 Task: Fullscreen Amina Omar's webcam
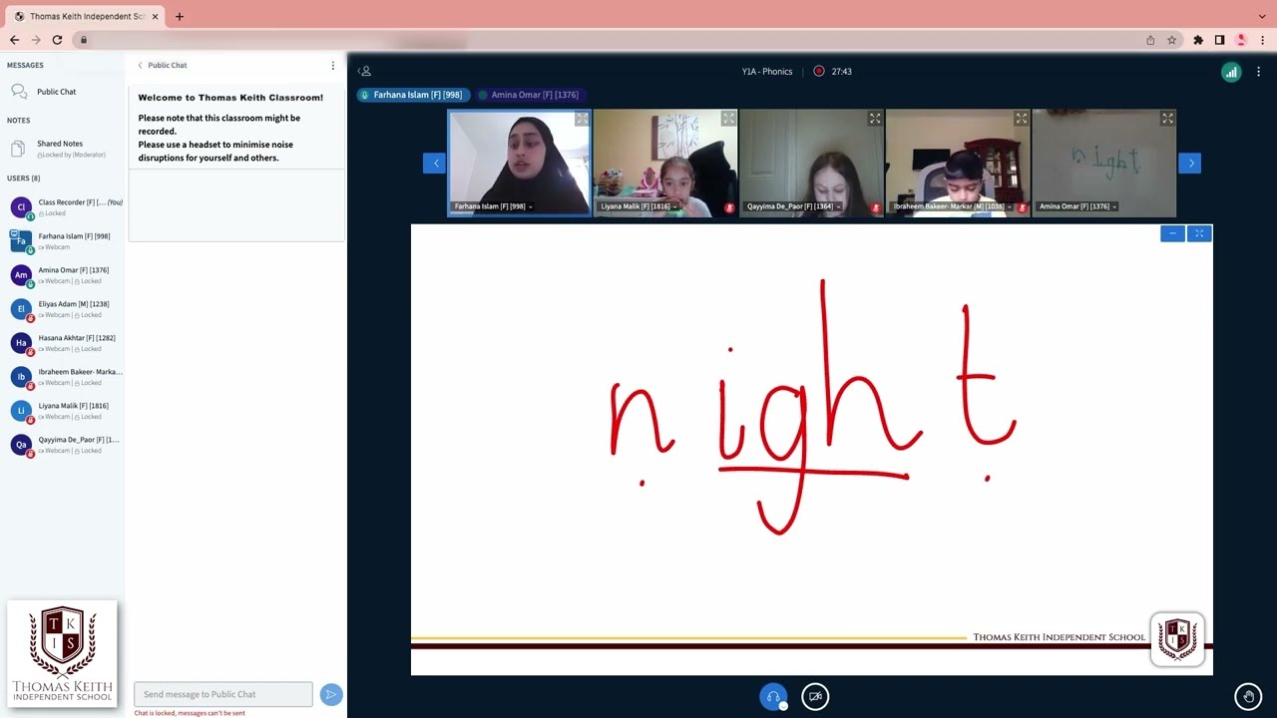1167,119
